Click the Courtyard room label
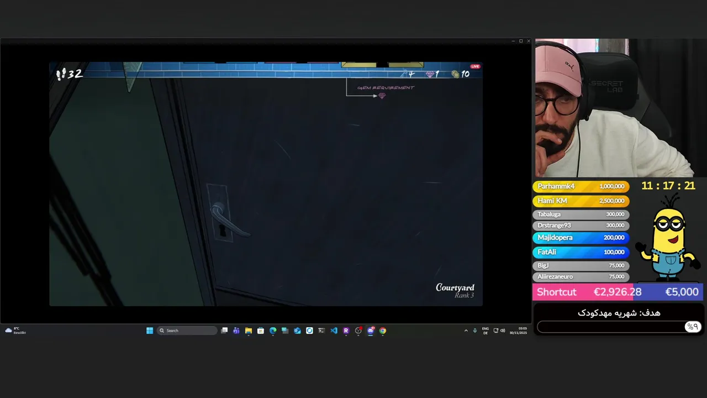The image size is (707, 398). [x=455, y=287]
